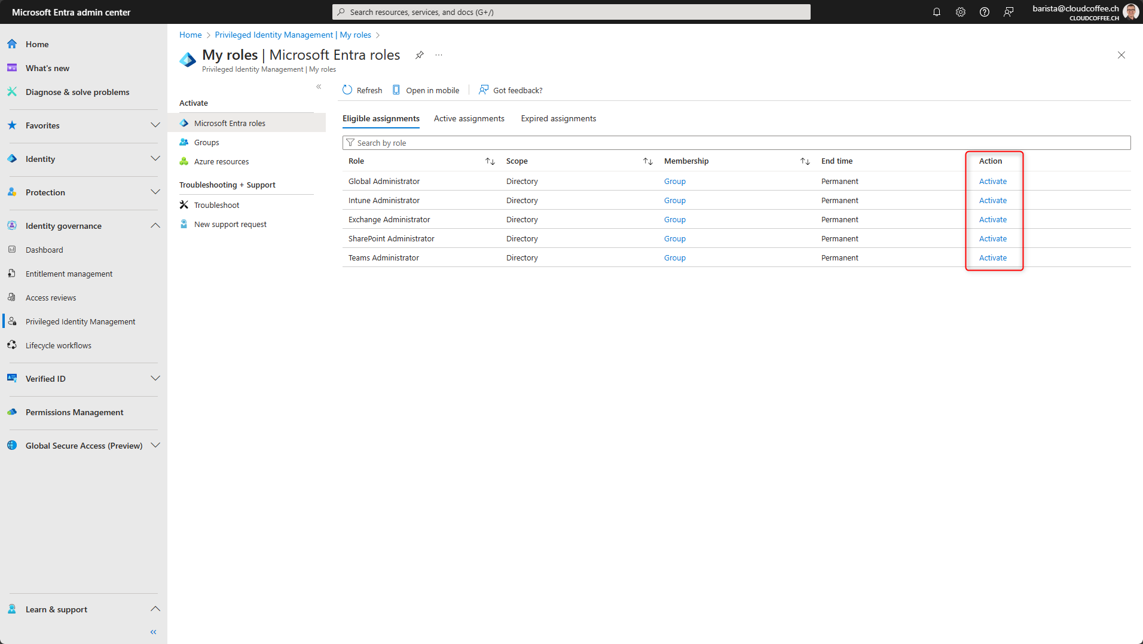Click the Refresh icon in toolbar
The height and width of the screenshot is (644, 1143).
[x=347, y=90]
